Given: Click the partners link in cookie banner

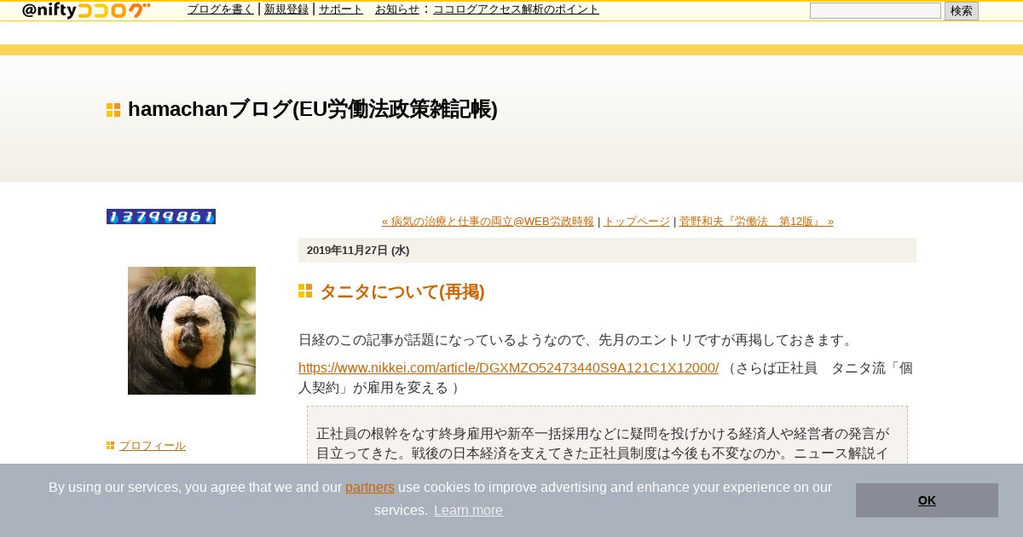Looking at the screenshot, I should [x=370, y=488].
